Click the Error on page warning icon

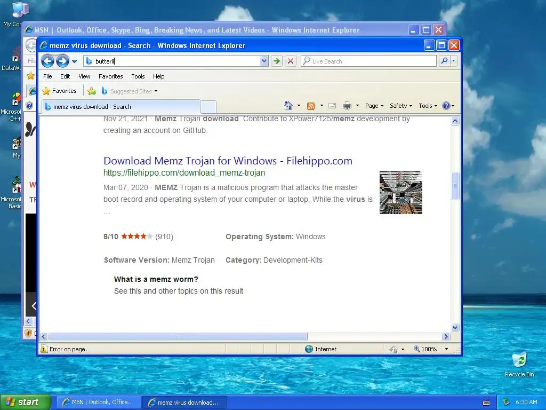coord(44,349)
